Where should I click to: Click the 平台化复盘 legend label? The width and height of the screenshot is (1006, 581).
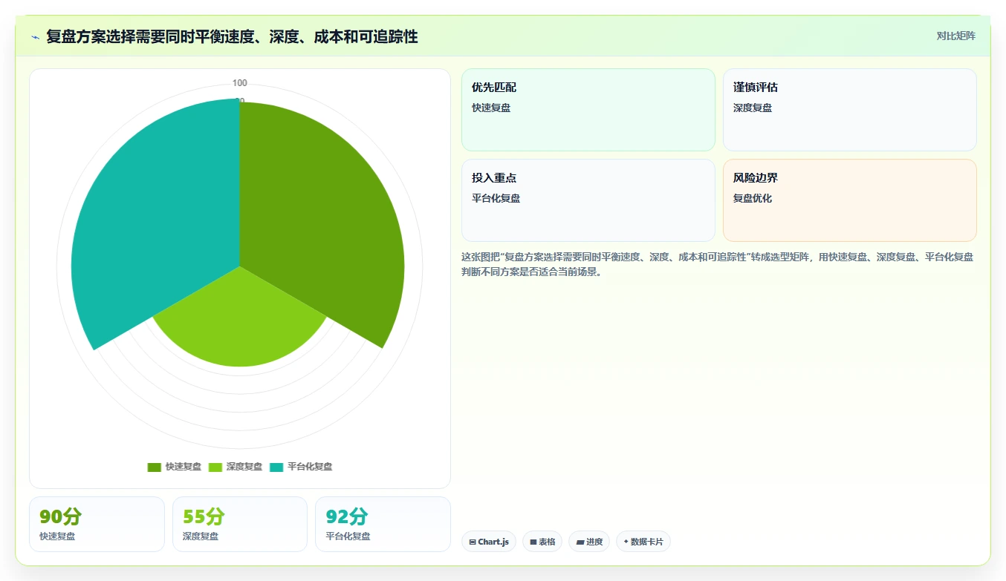pyautogui.click(x=310, y=467)
